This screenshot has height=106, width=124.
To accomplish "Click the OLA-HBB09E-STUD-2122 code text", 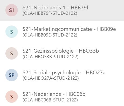I will point(50,35).
